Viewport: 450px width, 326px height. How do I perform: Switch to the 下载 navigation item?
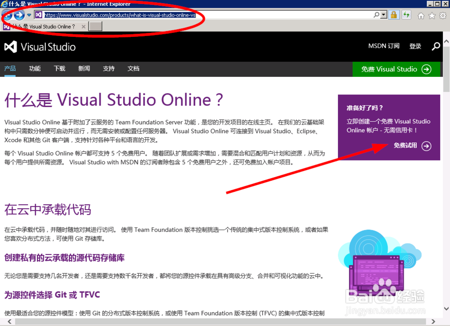point(59,69)
